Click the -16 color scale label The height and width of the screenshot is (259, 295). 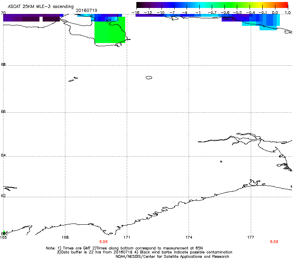coord(136,13)
